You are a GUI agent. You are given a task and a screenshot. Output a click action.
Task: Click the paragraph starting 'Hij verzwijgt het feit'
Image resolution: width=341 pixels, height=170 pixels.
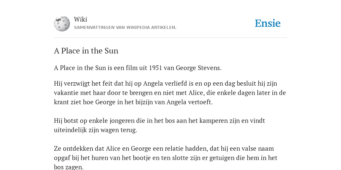(170, 93)
